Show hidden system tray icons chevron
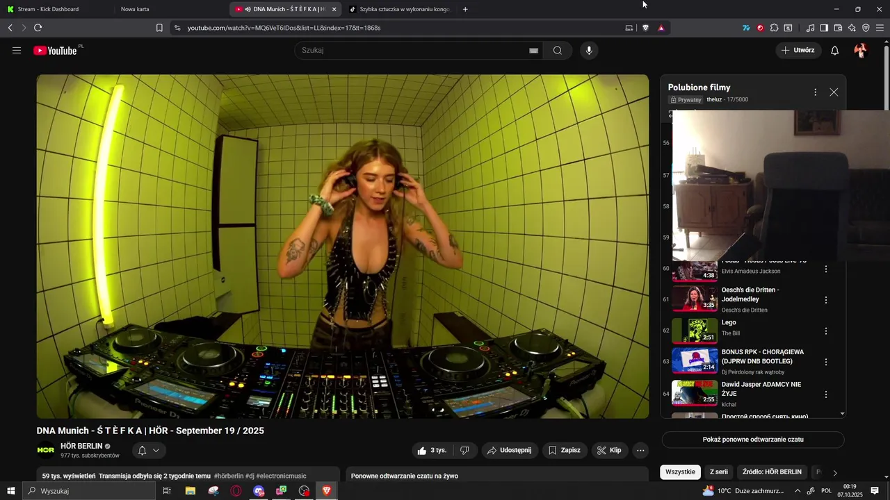 [798, 491]
